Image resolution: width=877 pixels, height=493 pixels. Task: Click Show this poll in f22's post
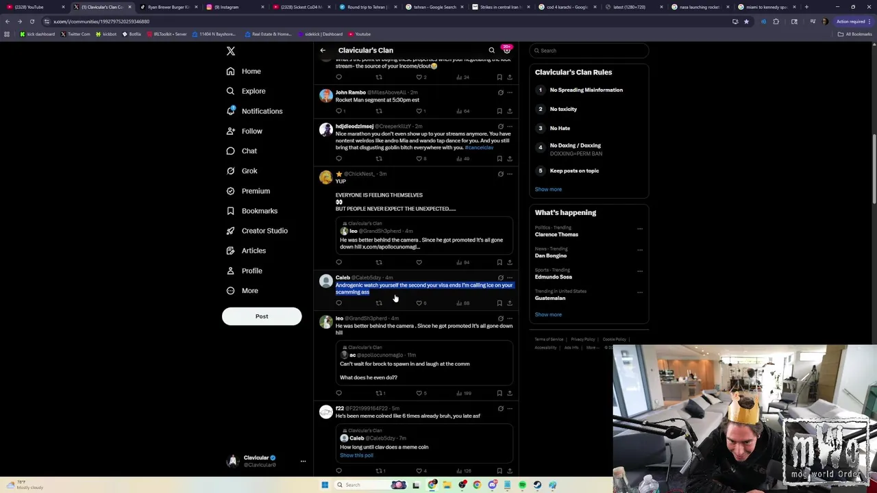pyautogui.click(x=356, y=455)
